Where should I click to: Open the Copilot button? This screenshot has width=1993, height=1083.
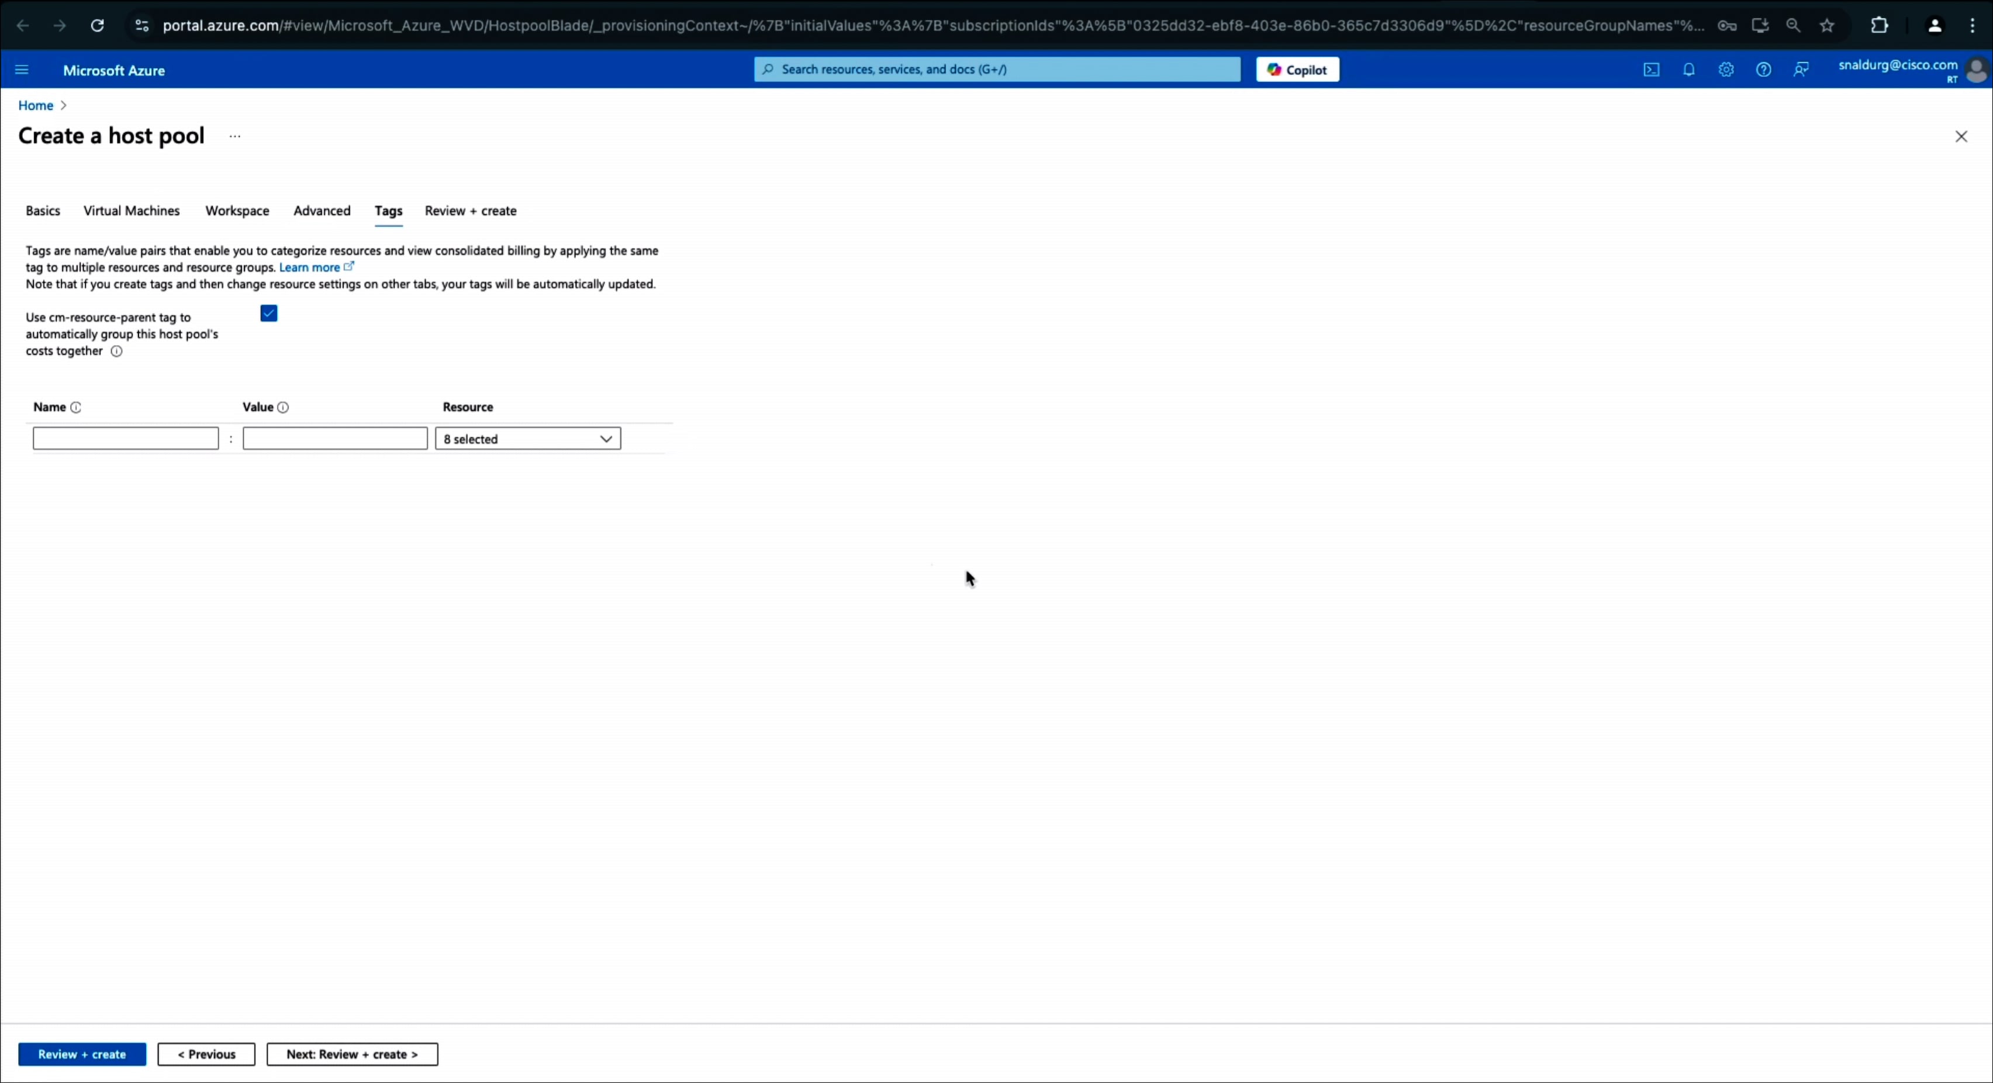click(1297, 70)
